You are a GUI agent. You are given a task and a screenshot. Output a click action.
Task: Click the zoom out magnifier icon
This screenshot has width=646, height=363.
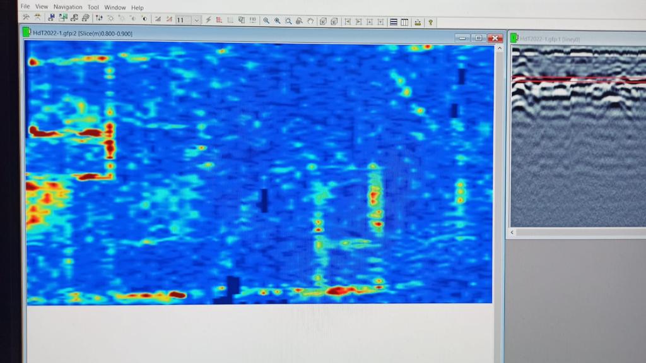tap(266, 21)
